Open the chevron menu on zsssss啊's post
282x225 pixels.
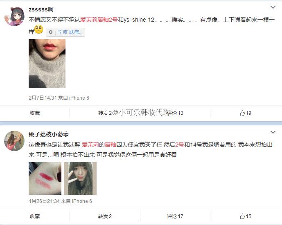273,7
